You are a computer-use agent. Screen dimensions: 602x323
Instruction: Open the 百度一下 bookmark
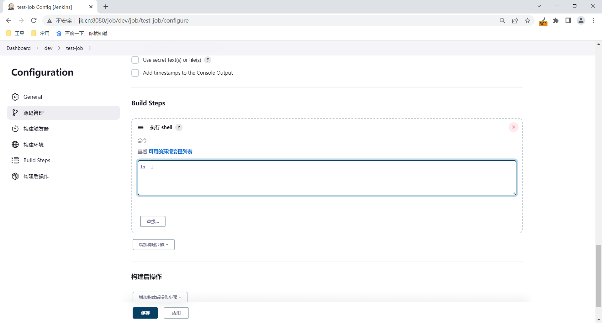coord(82,33)
